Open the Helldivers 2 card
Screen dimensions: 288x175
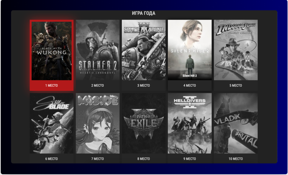[x=190, y=124]
